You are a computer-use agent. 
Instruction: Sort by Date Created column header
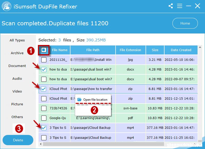click(181, 50)
